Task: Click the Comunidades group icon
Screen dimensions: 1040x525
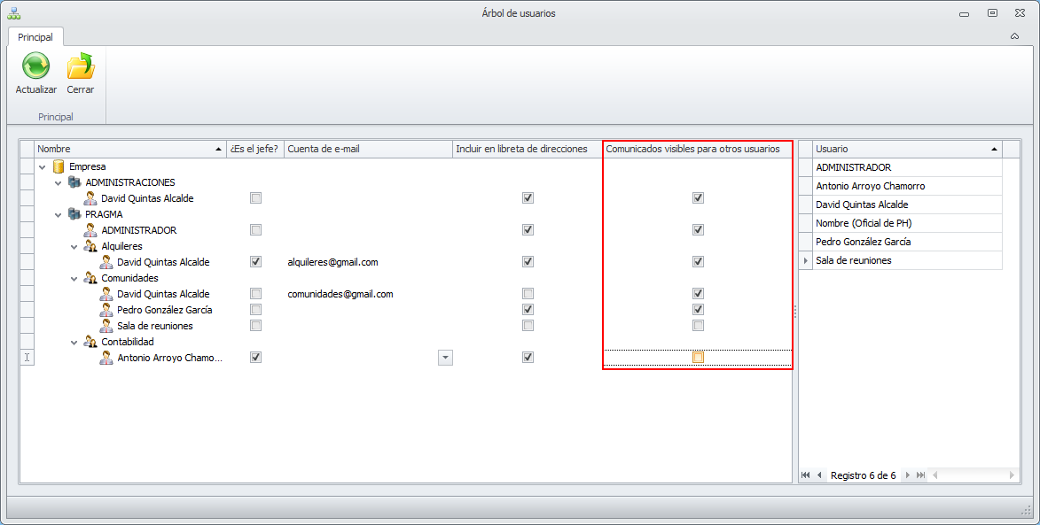Action: pyautogui.click(x=90, y=278)
